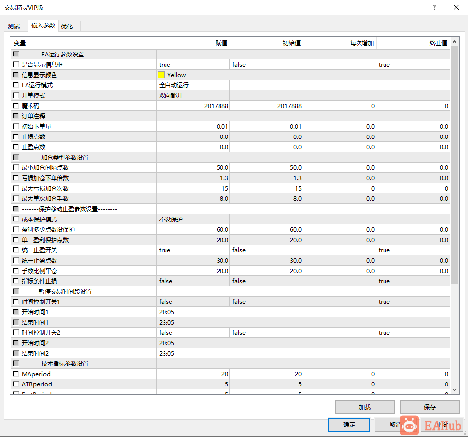The image size is (468, 438).
Task: Click the 终止值 column header
Action: pos(413,43)
